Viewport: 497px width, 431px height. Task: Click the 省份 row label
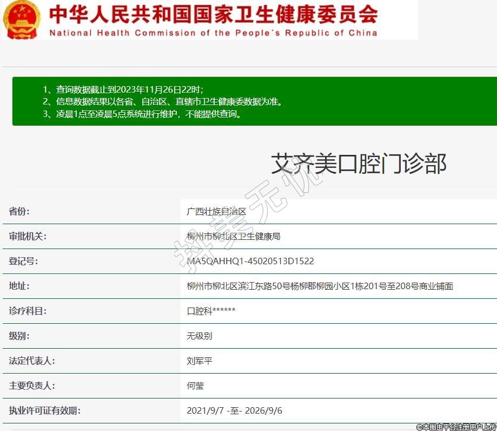coord(19,211)
